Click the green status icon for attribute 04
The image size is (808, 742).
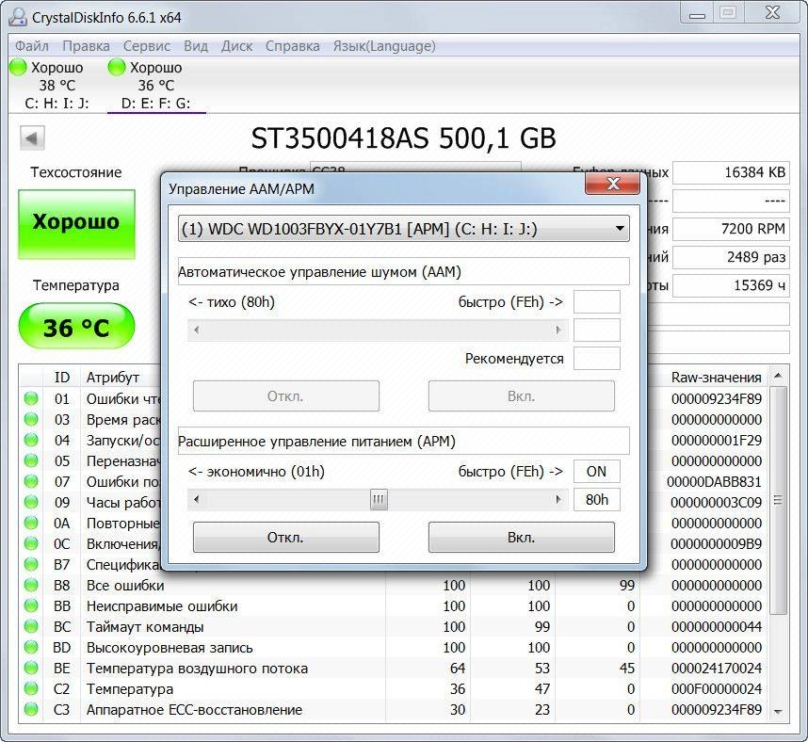tap(31, 440)
